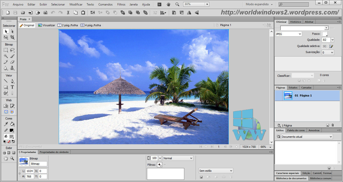Screen dimensions: 343x182
Task: Open the Modo expandido workspace switcher
Action: pos(259,4)
